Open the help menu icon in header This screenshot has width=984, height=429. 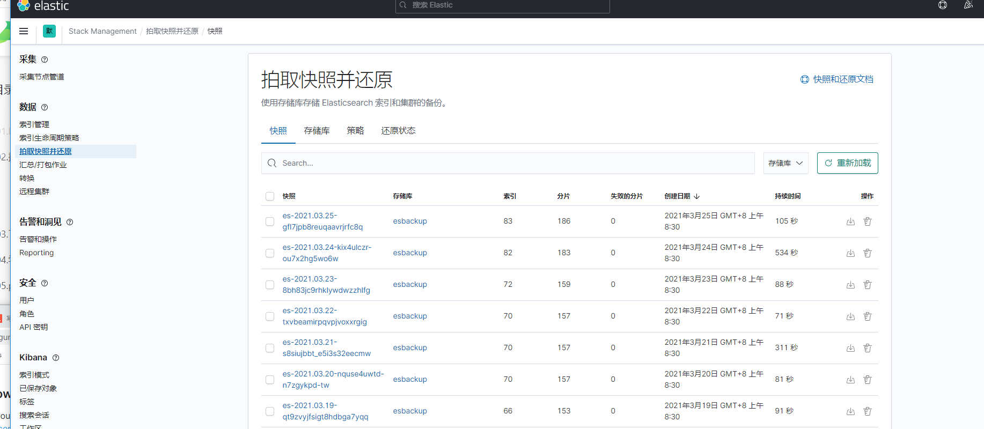pos(943,5)
